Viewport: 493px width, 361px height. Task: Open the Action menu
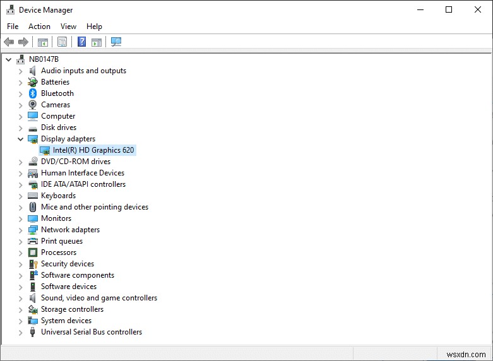(39, 27)
